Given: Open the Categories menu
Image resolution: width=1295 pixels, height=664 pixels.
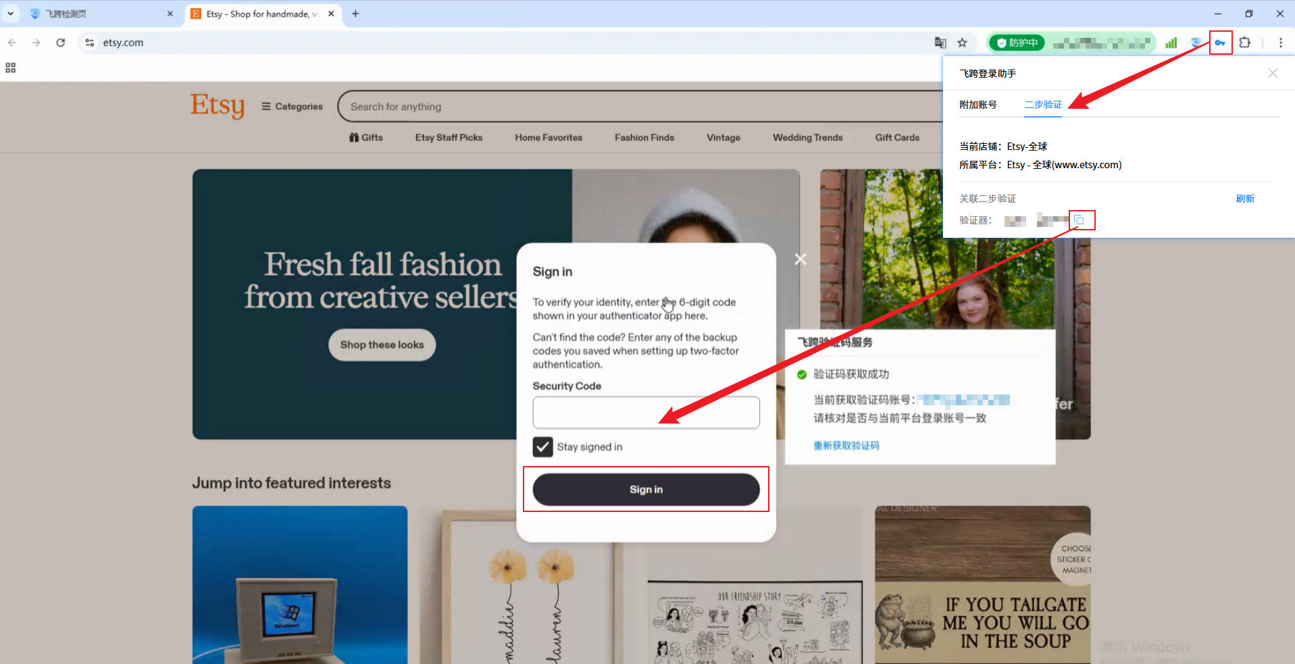Looking at the screenshot, I should [292, 107].
